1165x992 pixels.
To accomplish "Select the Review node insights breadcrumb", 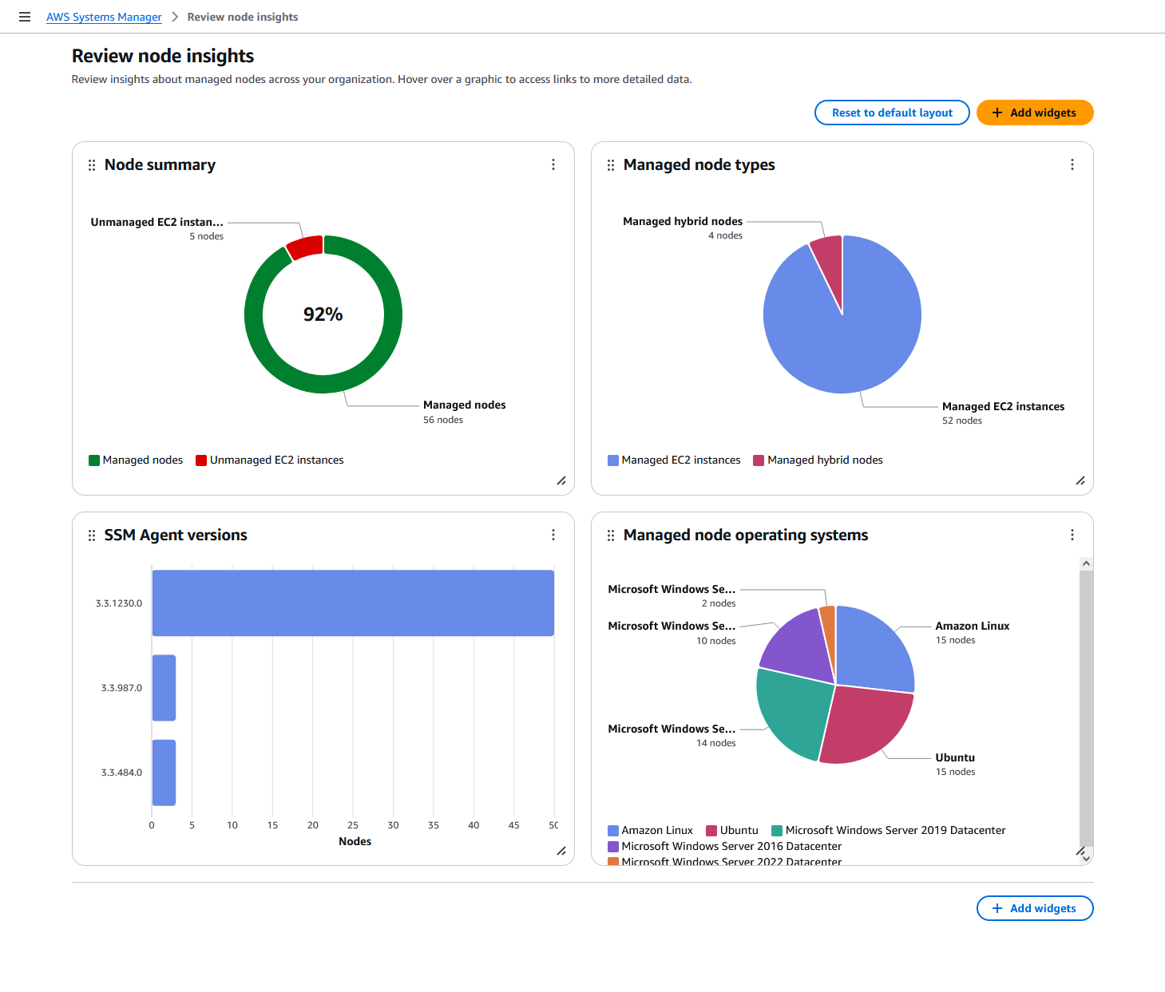I will coord(242,16).
